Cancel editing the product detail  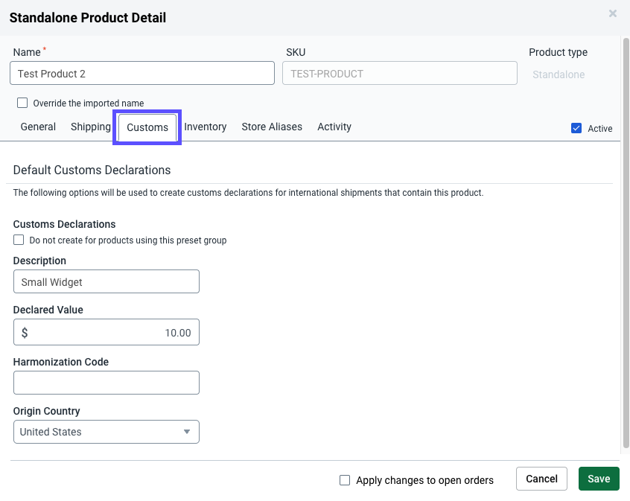pos(541,479)
